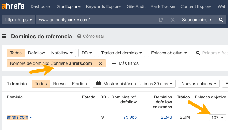This screenshot has height=130, width=228.
Task: Click the plus icon for Más filtros
Action: (x=114, y=63)
